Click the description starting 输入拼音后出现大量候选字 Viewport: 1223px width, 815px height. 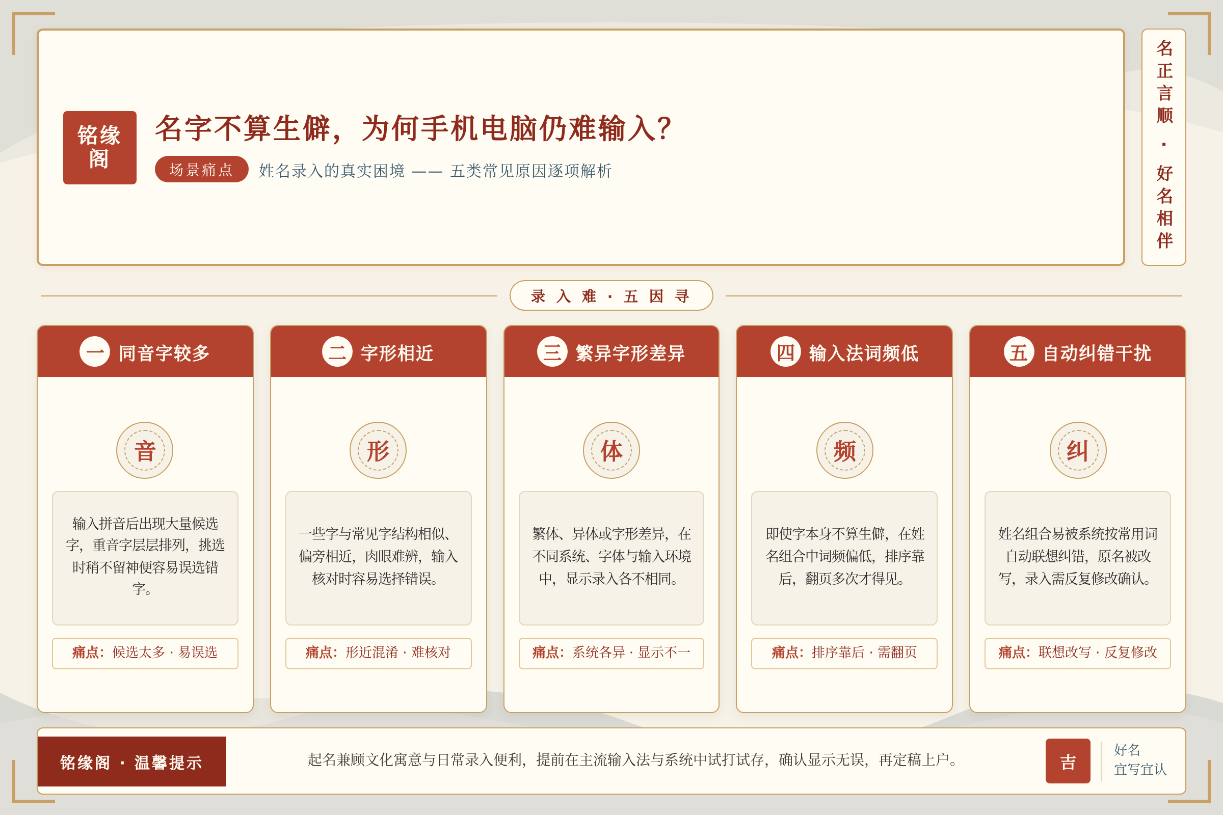click(145, 556)
